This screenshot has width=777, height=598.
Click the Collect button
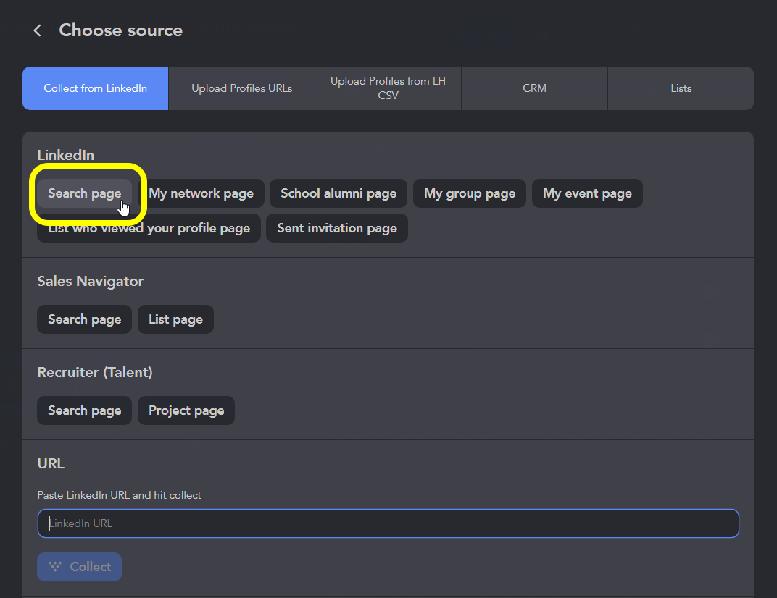click(79, 567)
